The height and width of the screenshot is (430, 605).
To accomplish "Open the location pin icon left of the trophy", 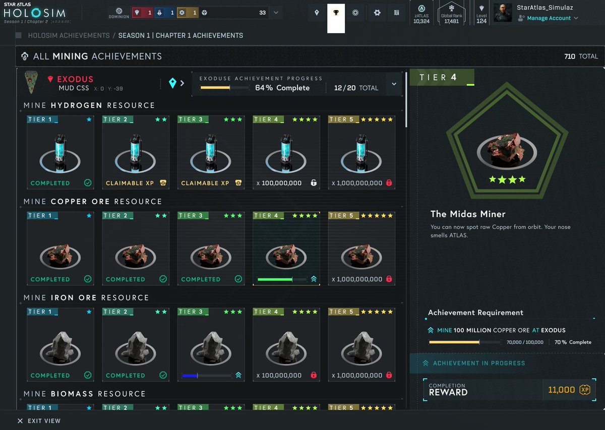I will point(317,13).
